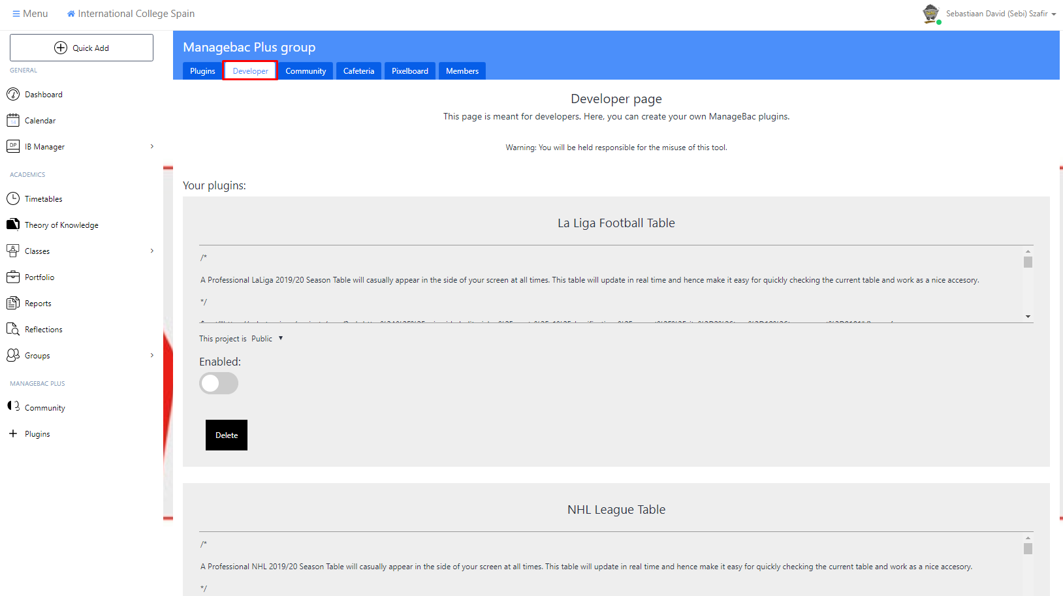This screenshot has width=1063, height=596.
Task: Click the Managebac Plus group header
Action: tap(249, 47)
